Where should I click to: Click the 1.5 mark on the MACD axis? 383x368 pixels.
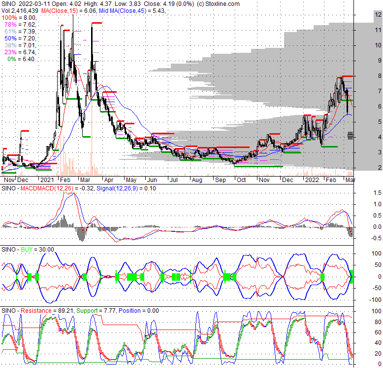tap(378, 193)
